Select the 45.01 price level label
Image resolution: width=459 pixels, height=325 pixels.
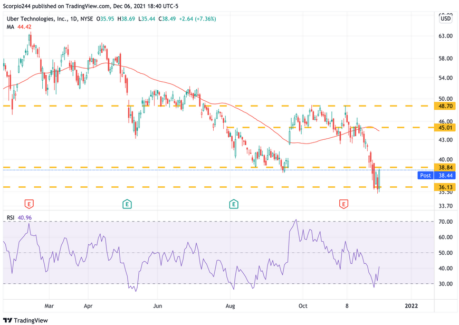445,128
